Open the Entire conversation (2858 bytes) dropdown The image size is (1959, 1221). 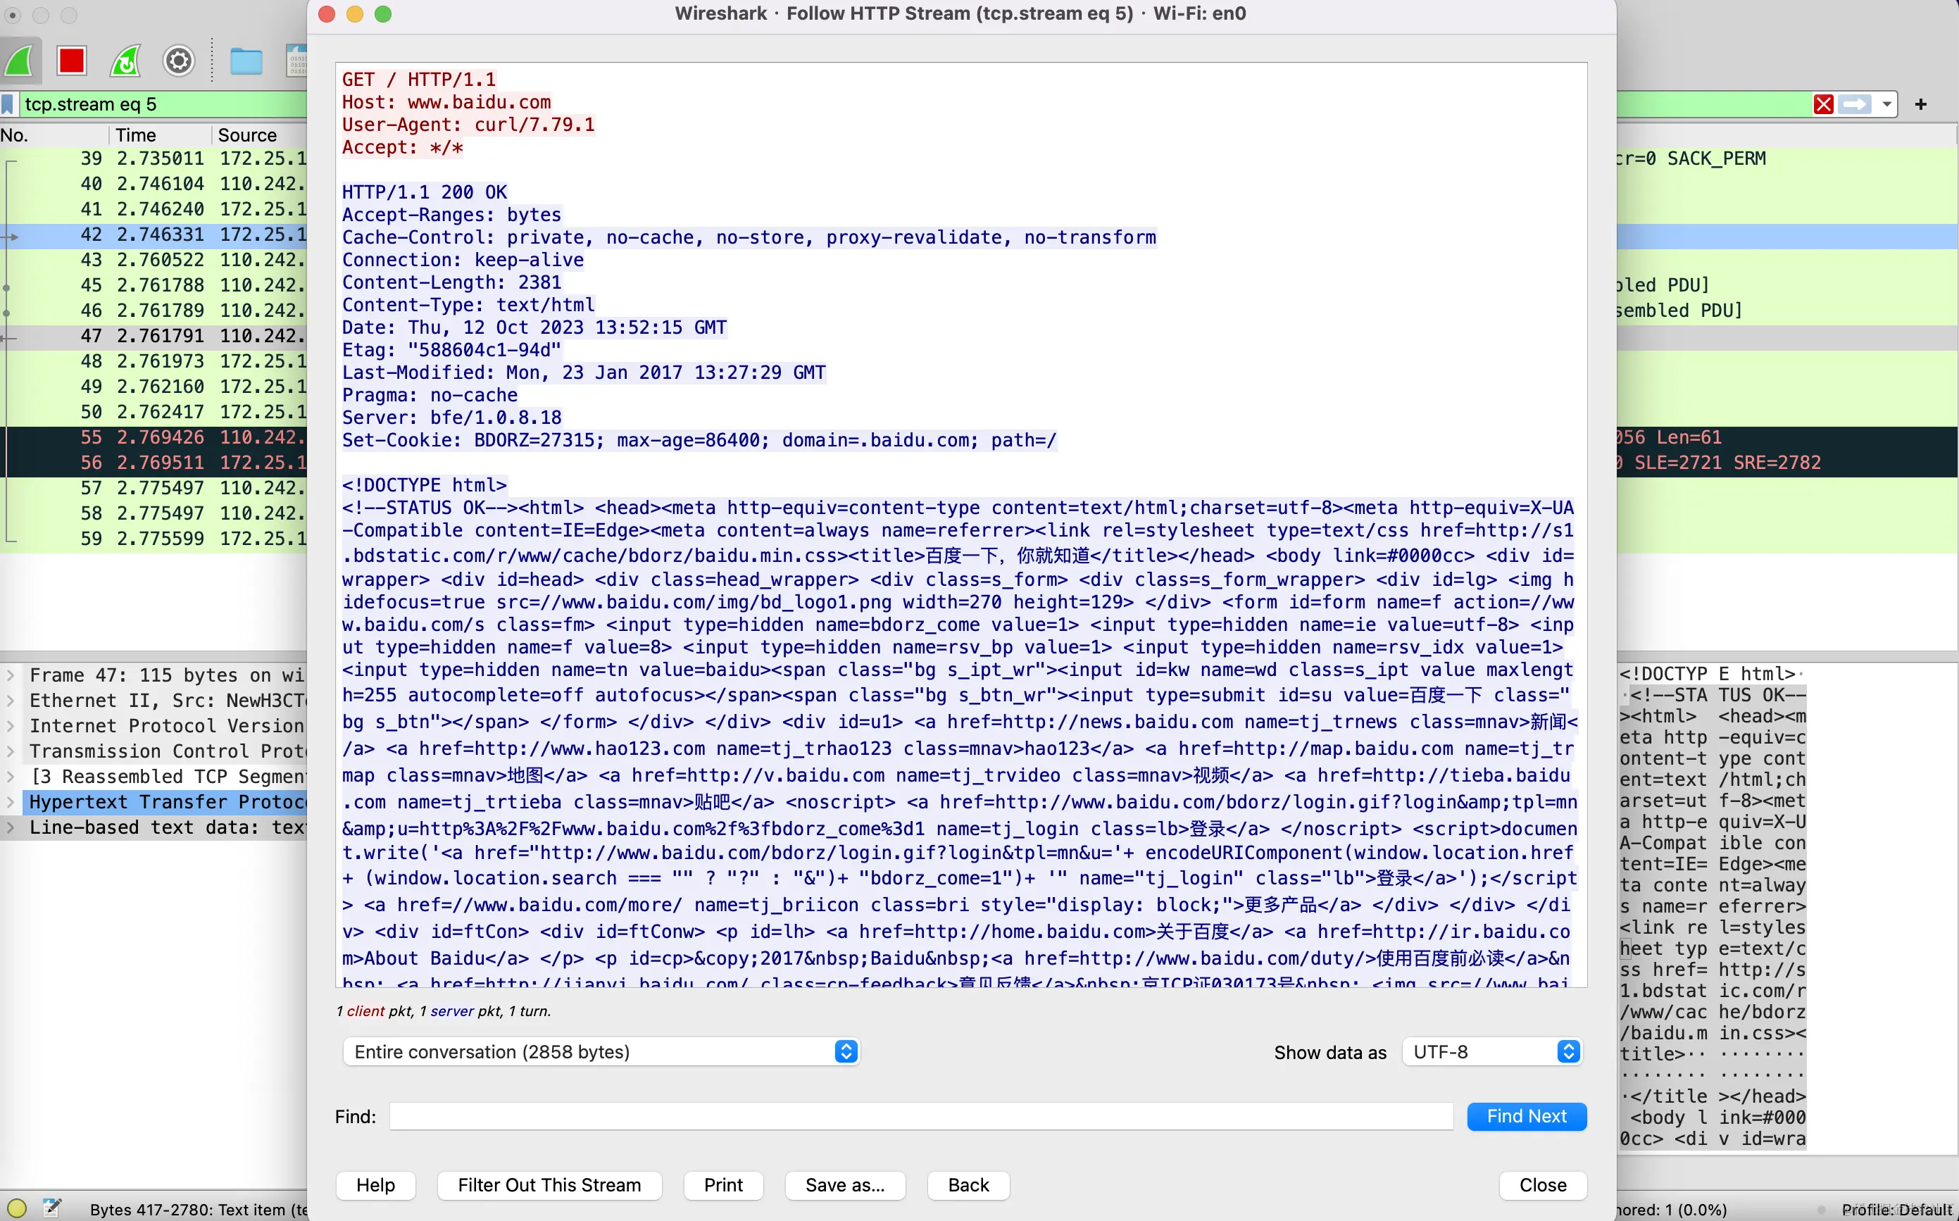click(600, 1051)
